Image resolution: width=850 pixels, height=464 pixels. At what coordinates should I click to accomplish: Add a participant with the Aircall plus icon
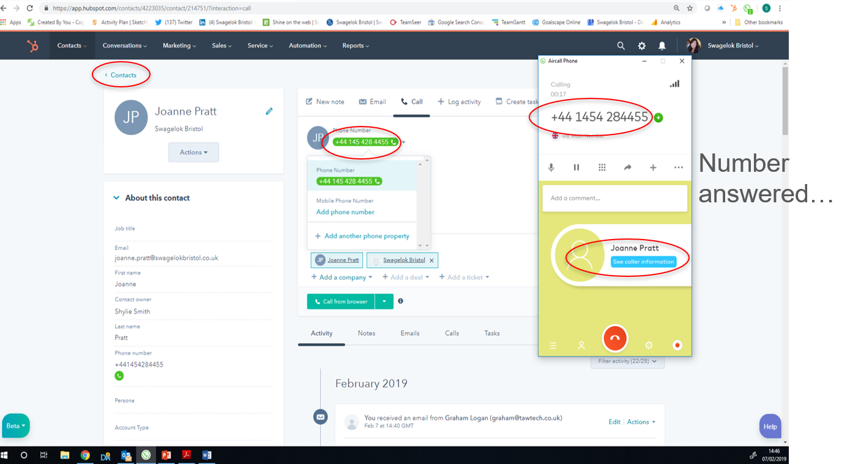[653, 168]
